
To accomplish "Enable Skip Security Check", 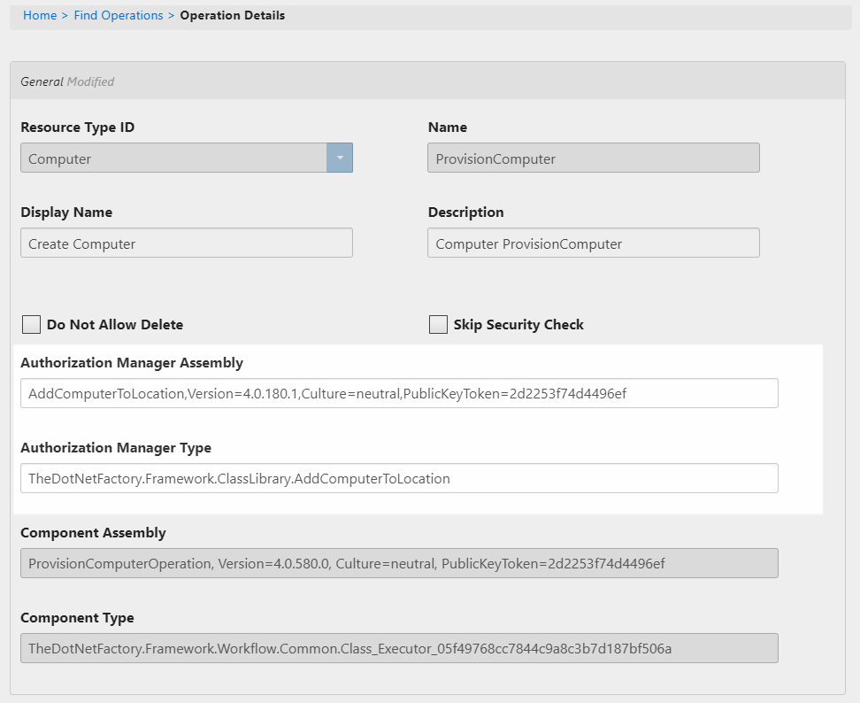I will (x=438, y=324).
